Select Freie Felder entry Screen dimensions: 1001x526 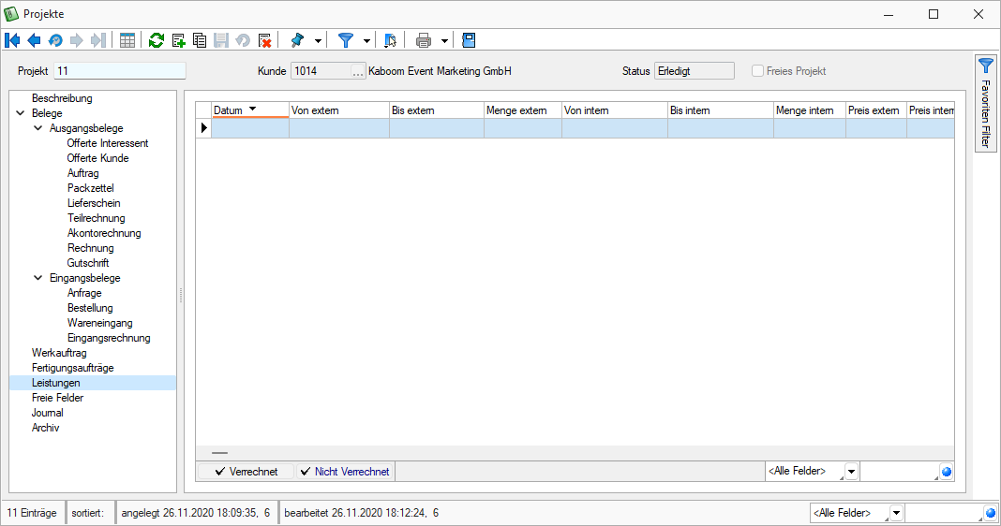pos(57,398)
